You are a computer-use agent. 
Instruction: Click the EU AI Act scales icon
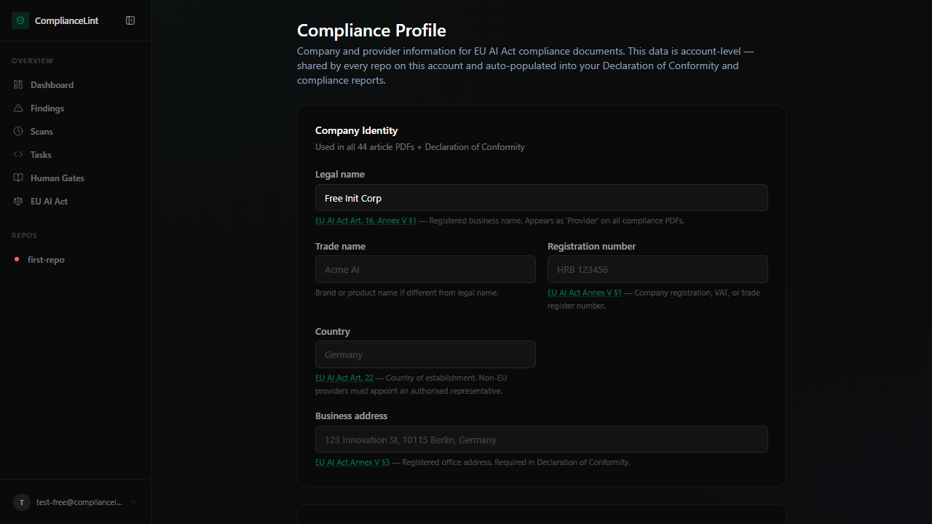18,202
